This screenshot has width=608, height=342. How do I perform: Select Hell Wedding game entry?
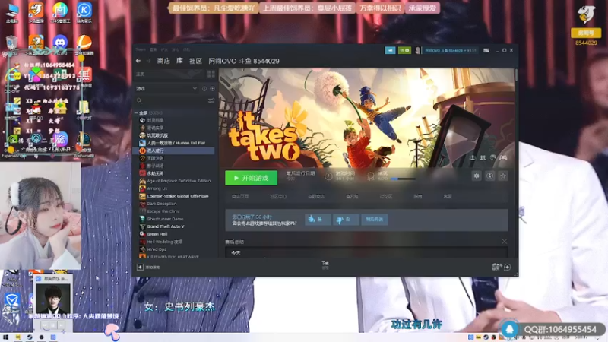click(164, 242)
